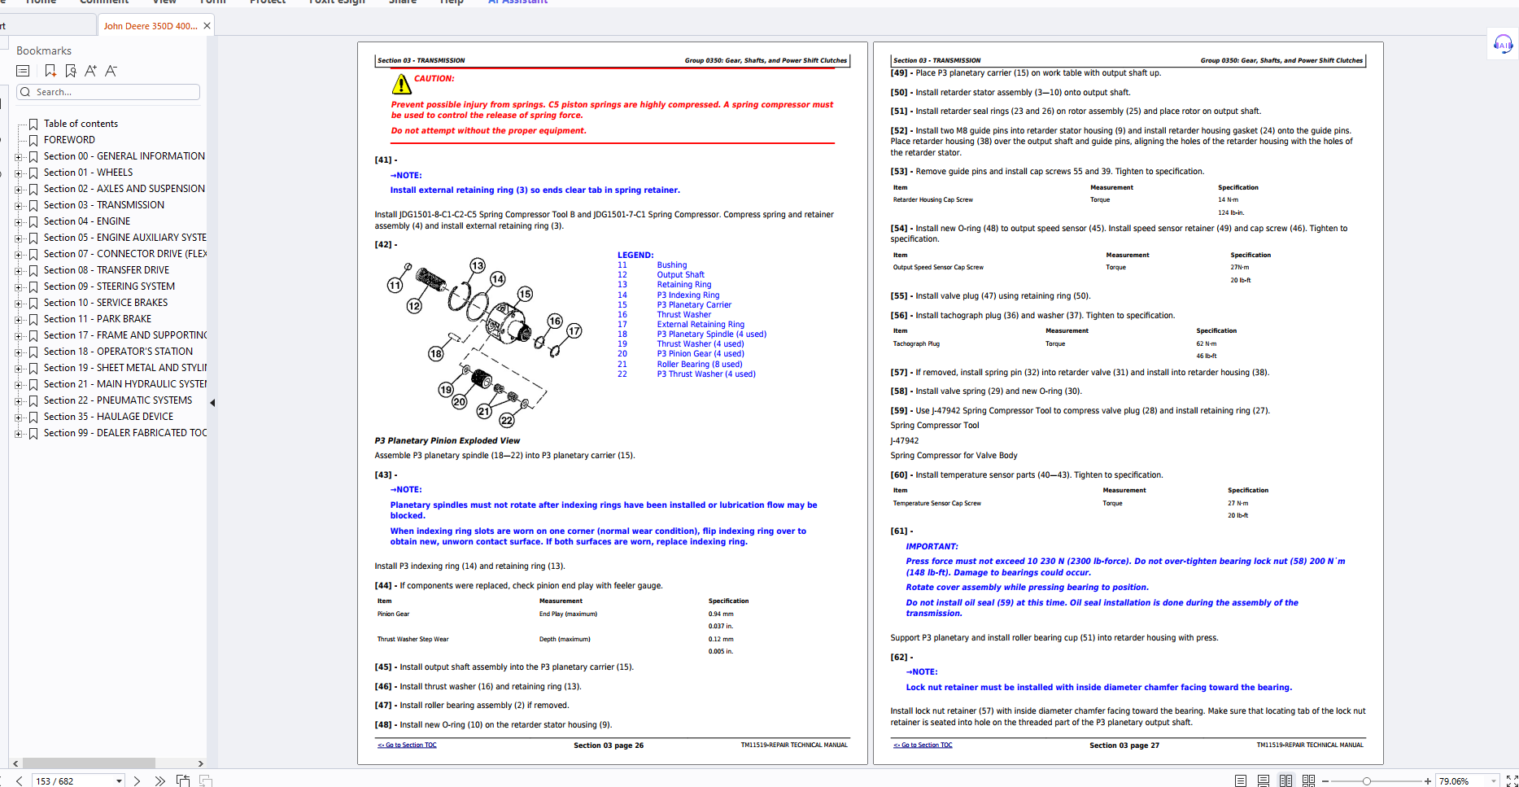Click the AI Assistant floating icon

[x=1503, y=45]
